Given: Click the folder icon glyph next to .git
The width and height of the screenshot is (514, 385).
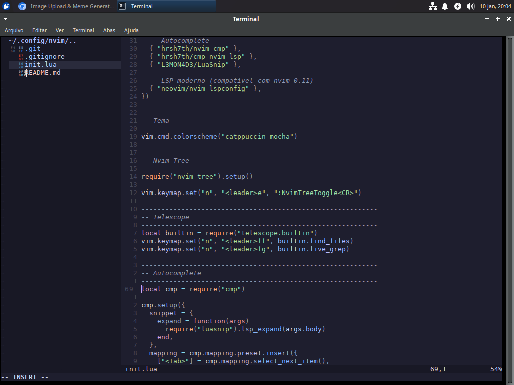Looking at the screenshot, I should click(21, 49).
